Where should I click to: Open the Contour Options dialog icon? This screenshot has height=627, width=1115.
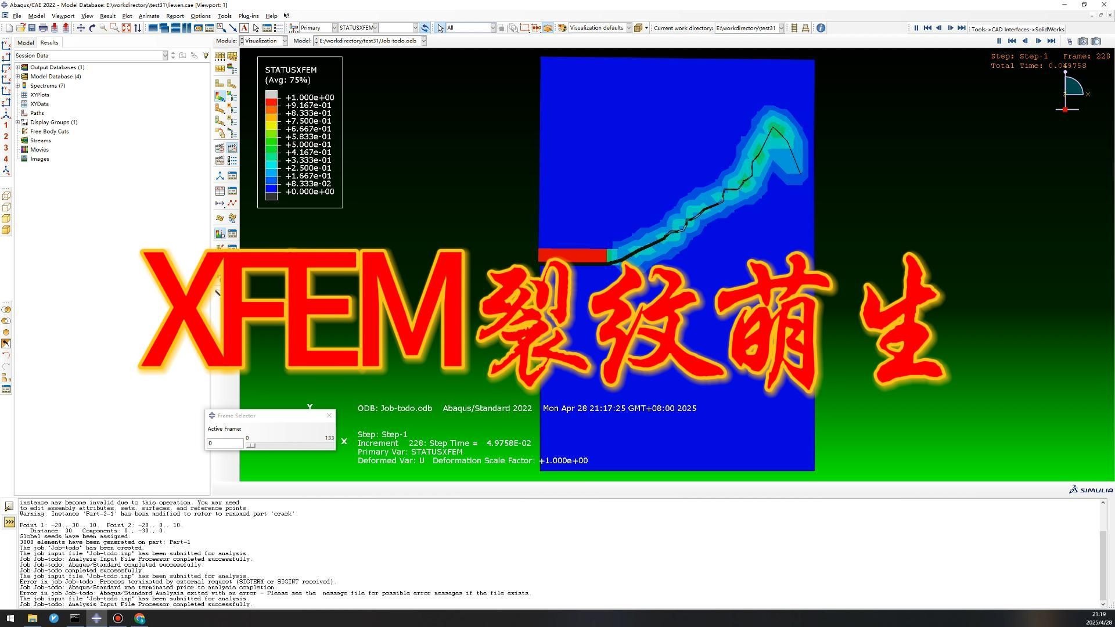[232, 96]
